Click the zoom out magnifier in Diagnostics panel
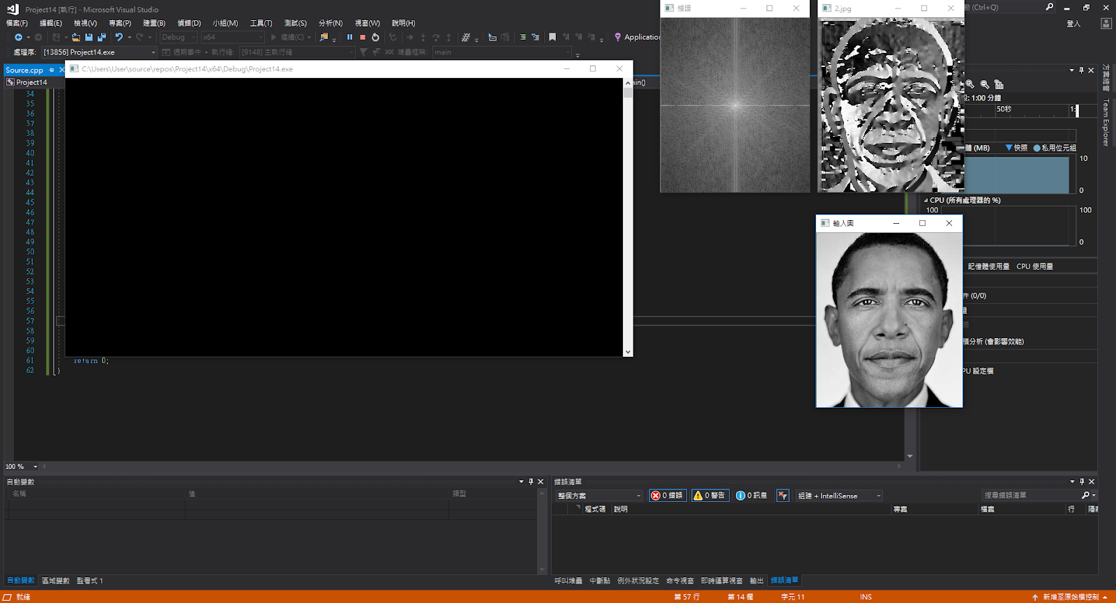 pos(984,84)
